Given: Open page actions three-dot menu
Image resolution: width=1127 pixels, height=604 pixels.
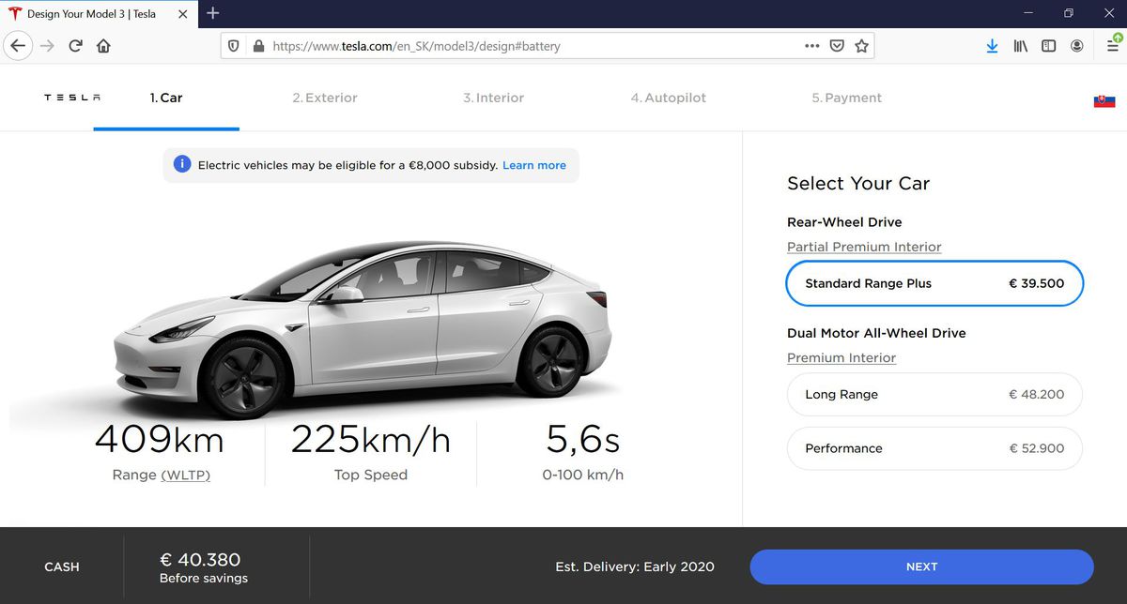Looking at the screenshot, I should click(811, 46).
